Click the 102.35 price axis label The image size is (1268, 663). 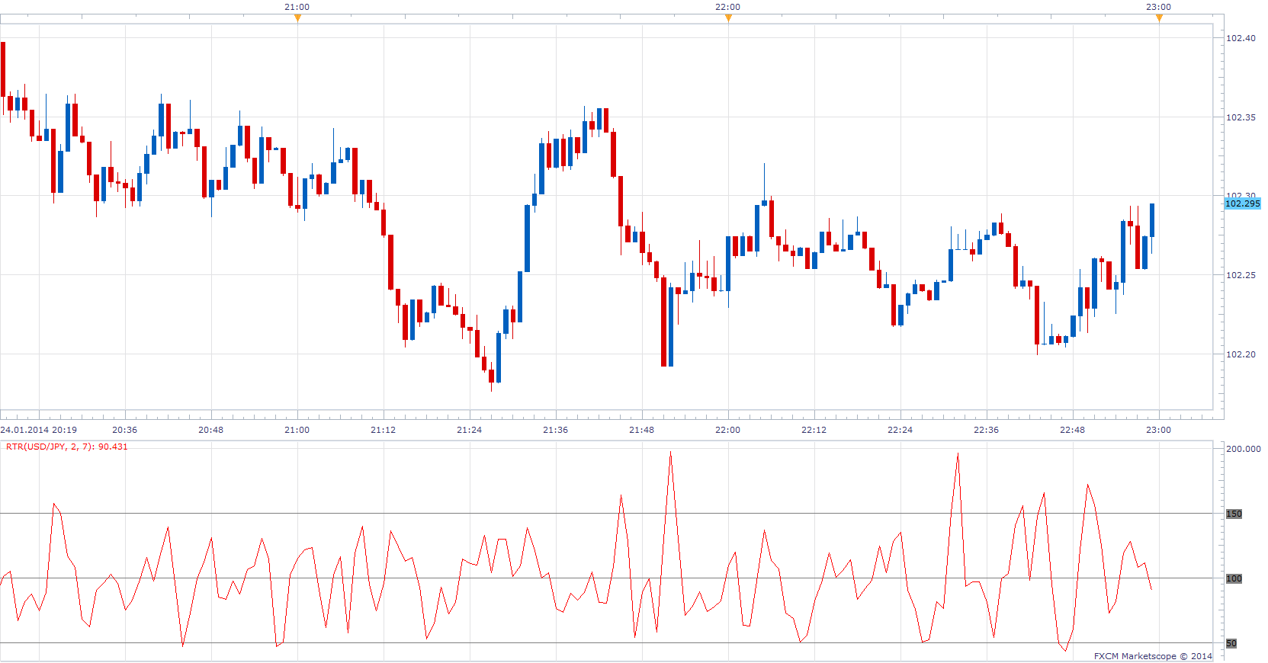[1241, 117]
